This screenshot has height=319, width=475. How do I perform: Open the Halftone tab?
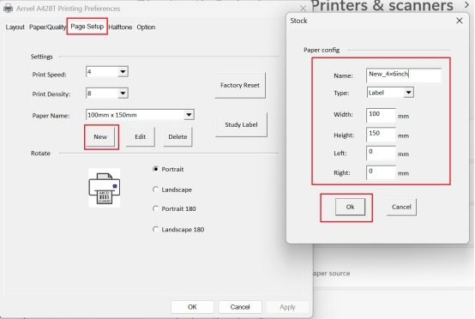(x=120, y=27)
